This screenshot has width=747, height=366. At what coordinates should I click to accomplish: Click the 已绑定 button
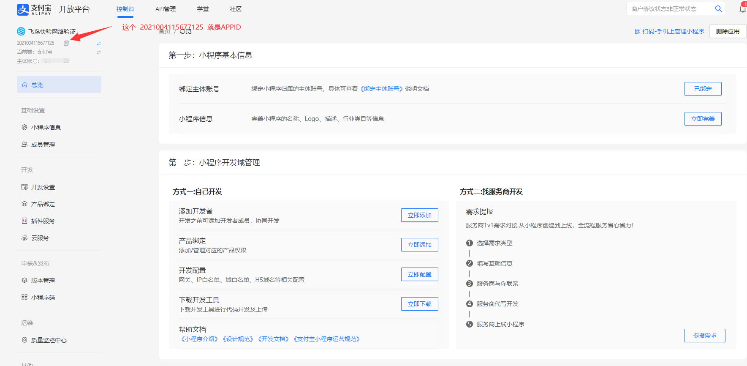(x=703, y=89)
